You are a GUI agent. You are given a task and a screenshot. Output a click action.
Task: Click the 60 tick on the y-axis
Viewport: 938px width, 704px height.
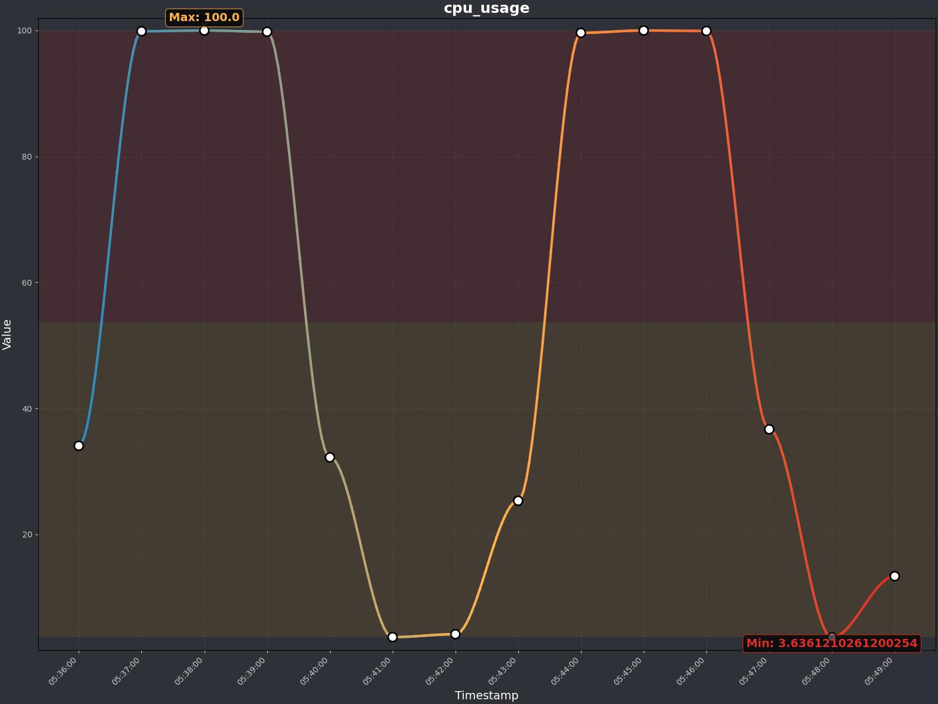coord(27,283)
